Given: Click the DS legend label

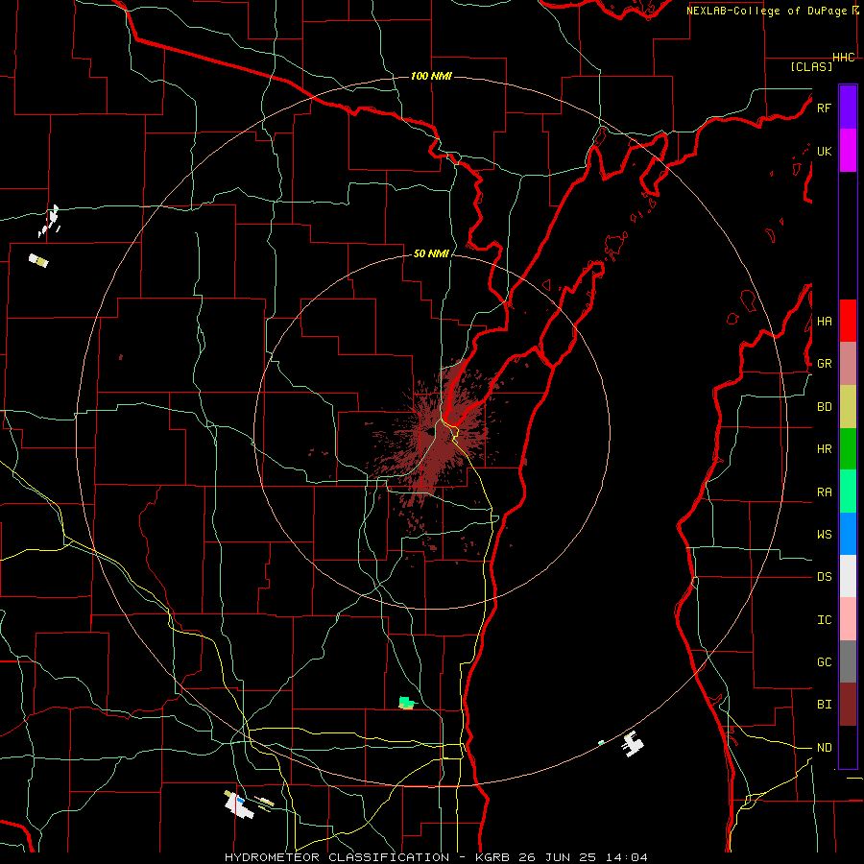Looking at the screenshot, I should [824, 576].
